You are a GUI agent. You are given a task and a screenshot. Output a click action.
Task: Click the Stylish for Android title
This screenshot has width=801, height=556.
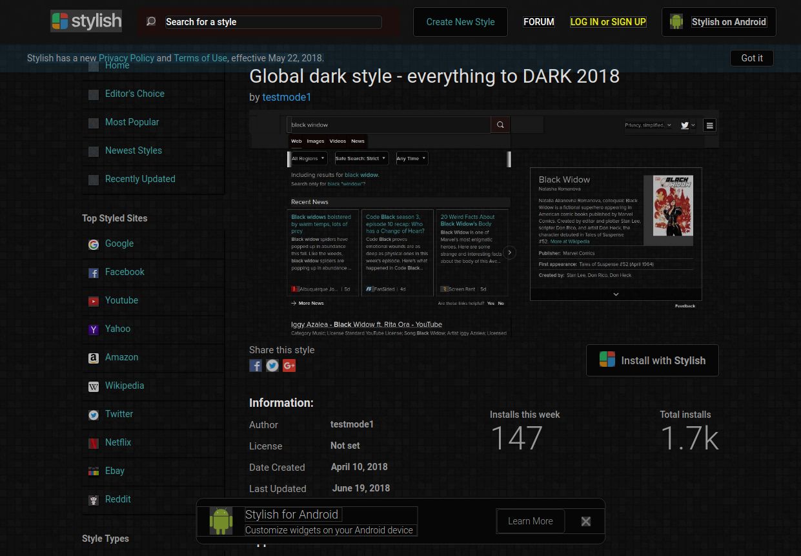[292, 515]
